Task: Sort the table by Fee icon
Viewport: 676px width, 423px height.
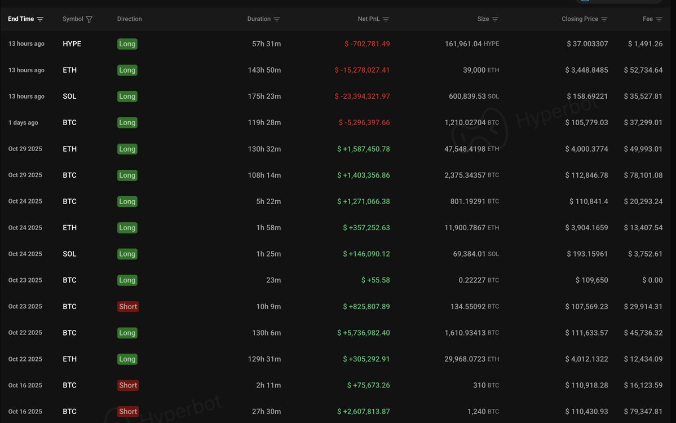Action: [x=659, y=19]
